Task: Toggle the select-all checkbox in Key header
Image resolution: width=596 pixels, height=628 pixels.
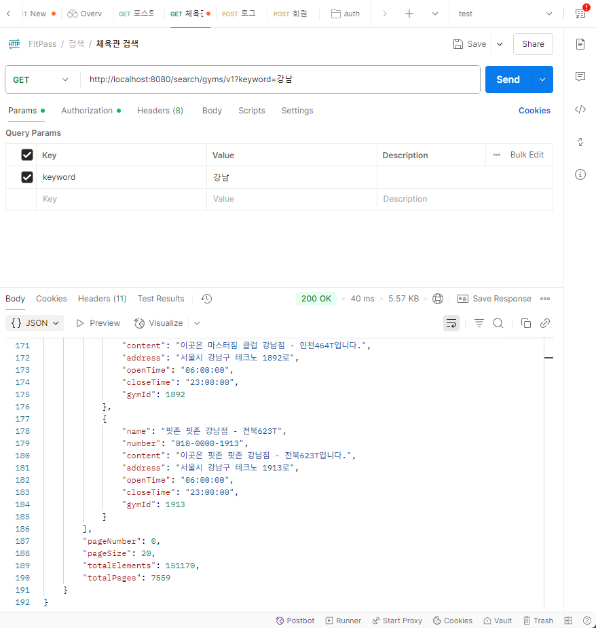Action: [x=27, y=155]
